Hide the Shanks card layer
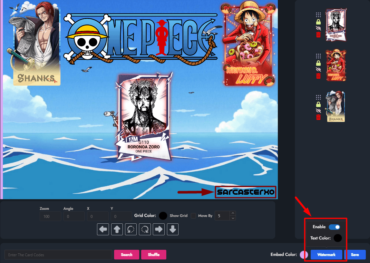370x263 pixels. (x=318, y=111)
